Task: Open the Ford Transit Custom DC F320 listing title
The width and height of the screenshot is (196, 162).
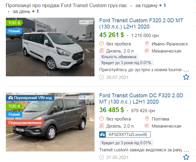Action: coord(141,99)
